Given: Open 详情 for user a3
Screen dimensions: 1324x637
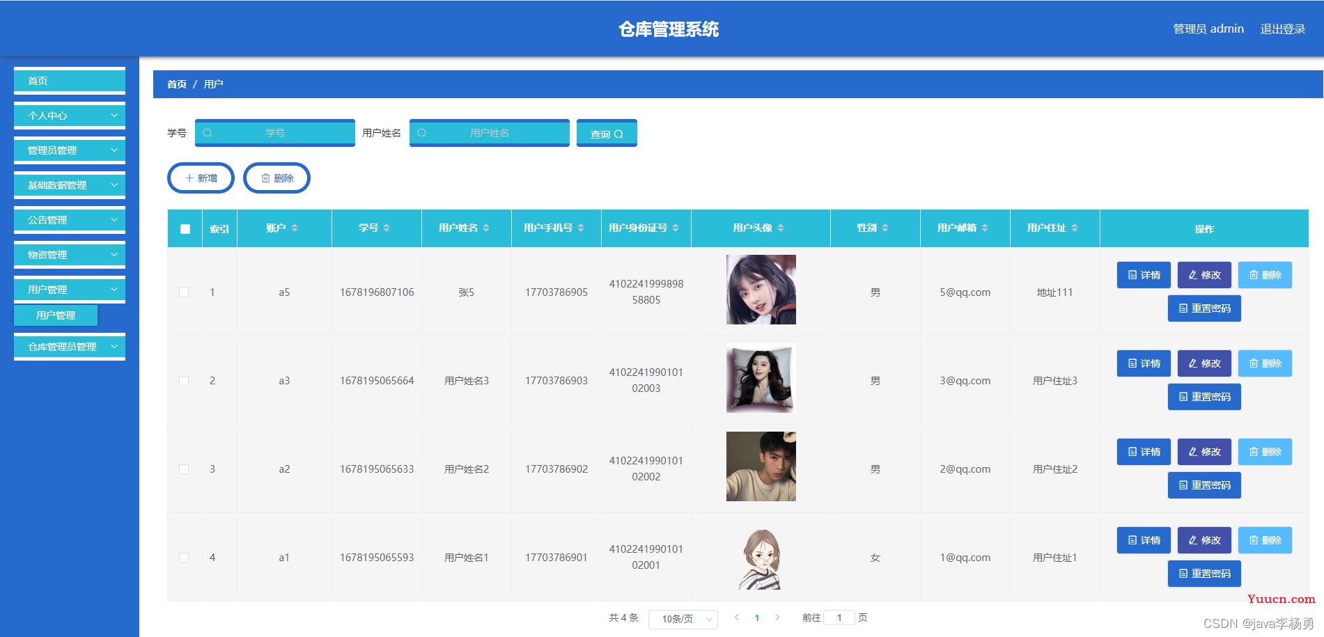Looking at the screenshot, I should 1144,363.
